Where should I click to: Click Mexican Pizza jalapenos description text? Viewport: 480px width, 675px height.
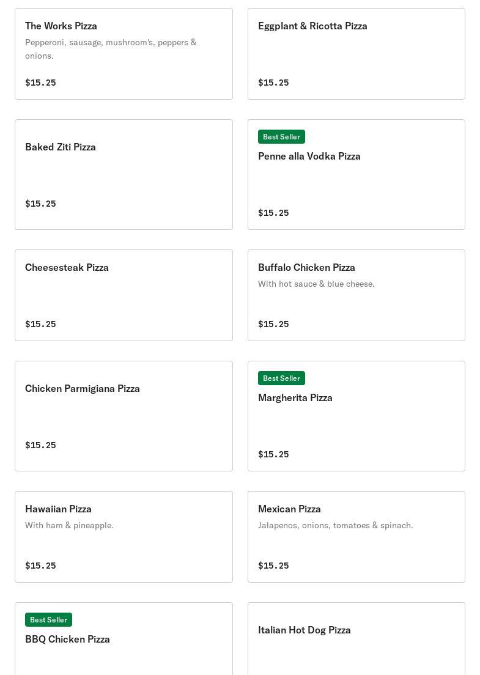point(335,525)
